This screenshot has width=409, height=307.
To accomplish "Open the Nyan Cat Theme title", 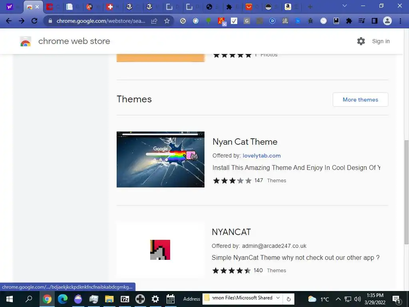I will tap(245, 142).
